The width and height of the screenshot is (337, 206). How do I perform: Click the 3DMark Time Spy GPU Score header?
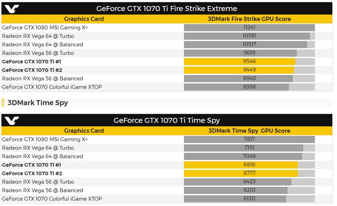(249, 131)
